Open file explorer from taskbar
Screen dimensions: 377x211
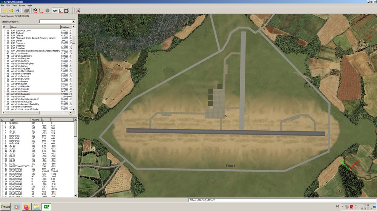[37, 207]
